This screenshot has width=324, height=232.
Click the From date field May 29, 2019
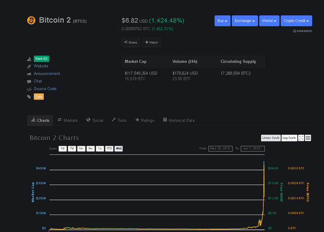coord(220,148)
